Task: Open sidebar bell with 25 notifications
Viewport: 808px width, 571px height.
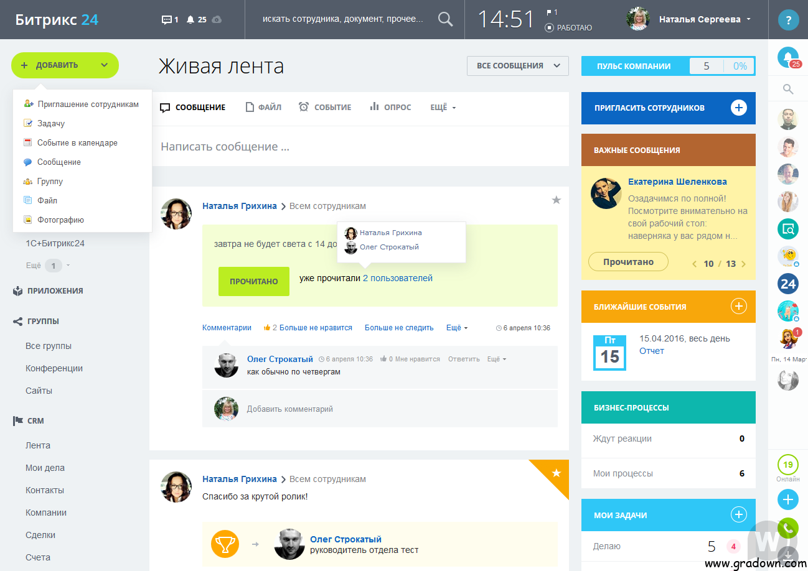Action: pyautogui.click(x=789, y=58)
